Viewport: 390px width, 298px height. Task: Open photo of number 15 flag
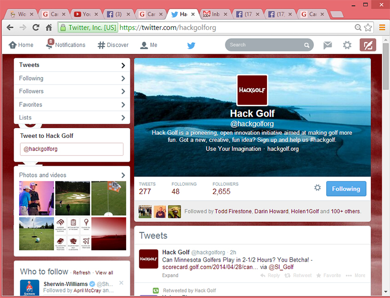(x=109, y=198)
